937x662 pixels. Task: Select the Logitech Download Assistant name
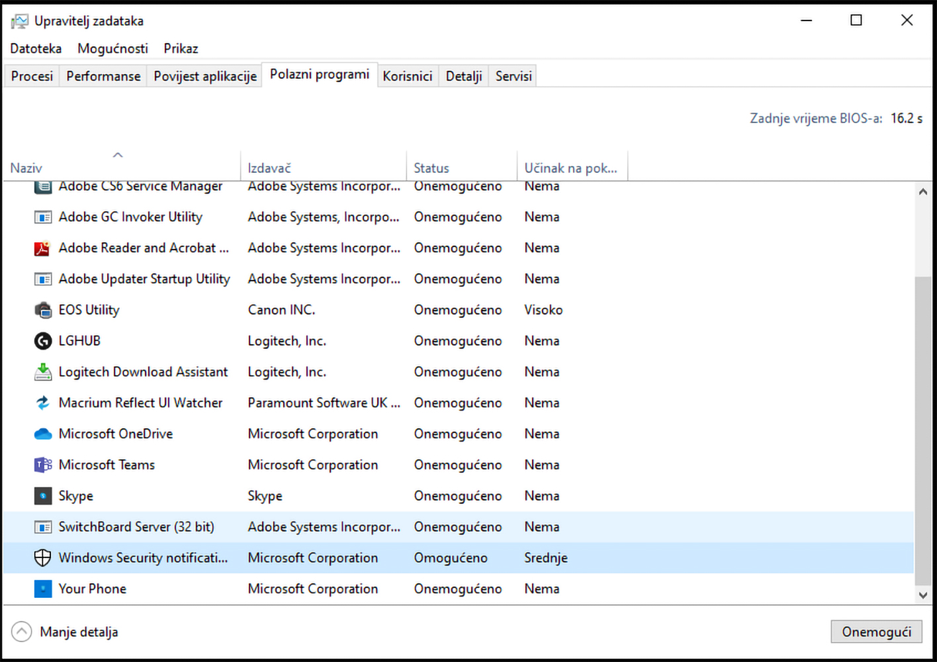[x=143, y=372]
